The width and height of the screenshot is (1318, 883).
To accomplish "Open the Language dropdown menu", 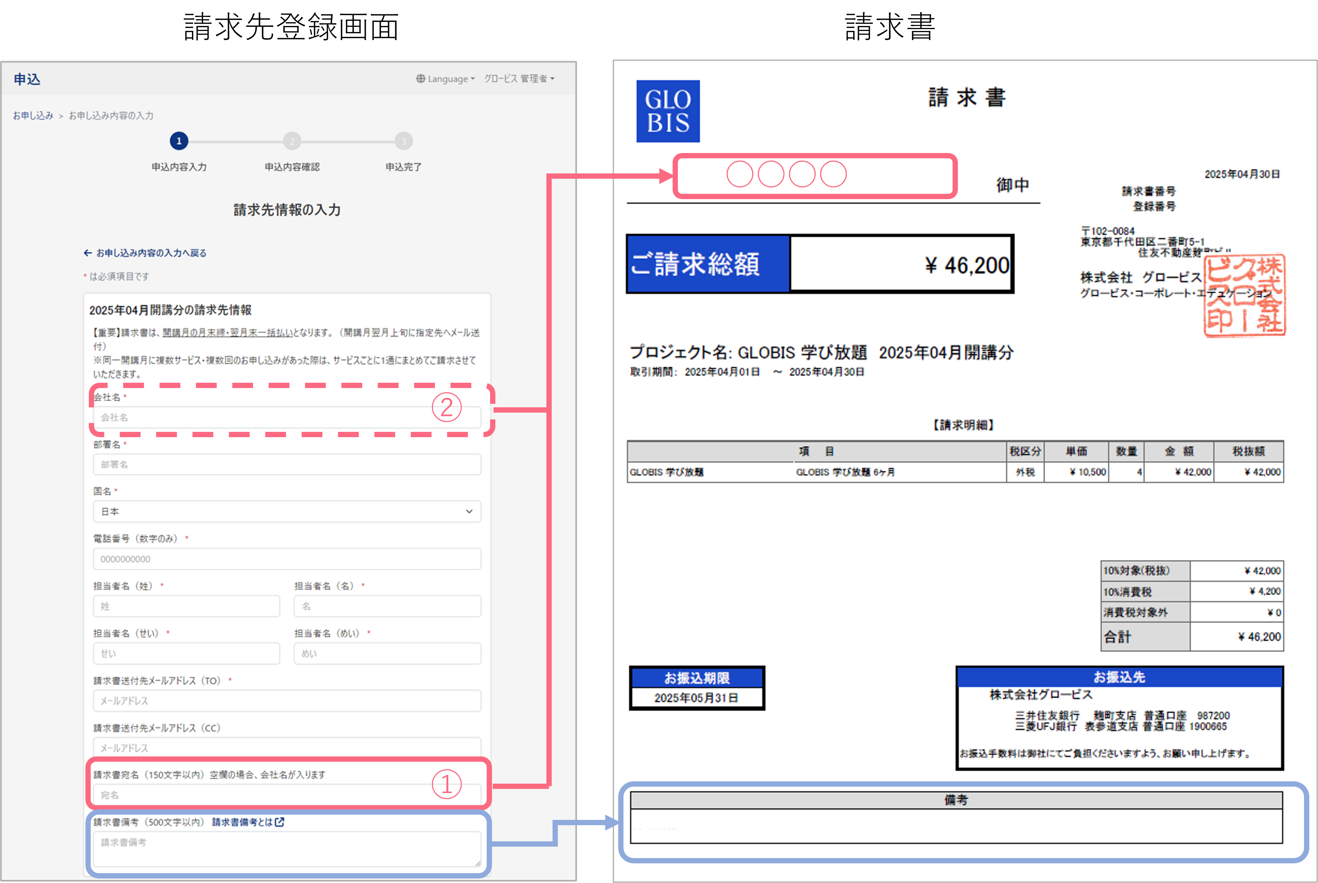I will point(450,79).
